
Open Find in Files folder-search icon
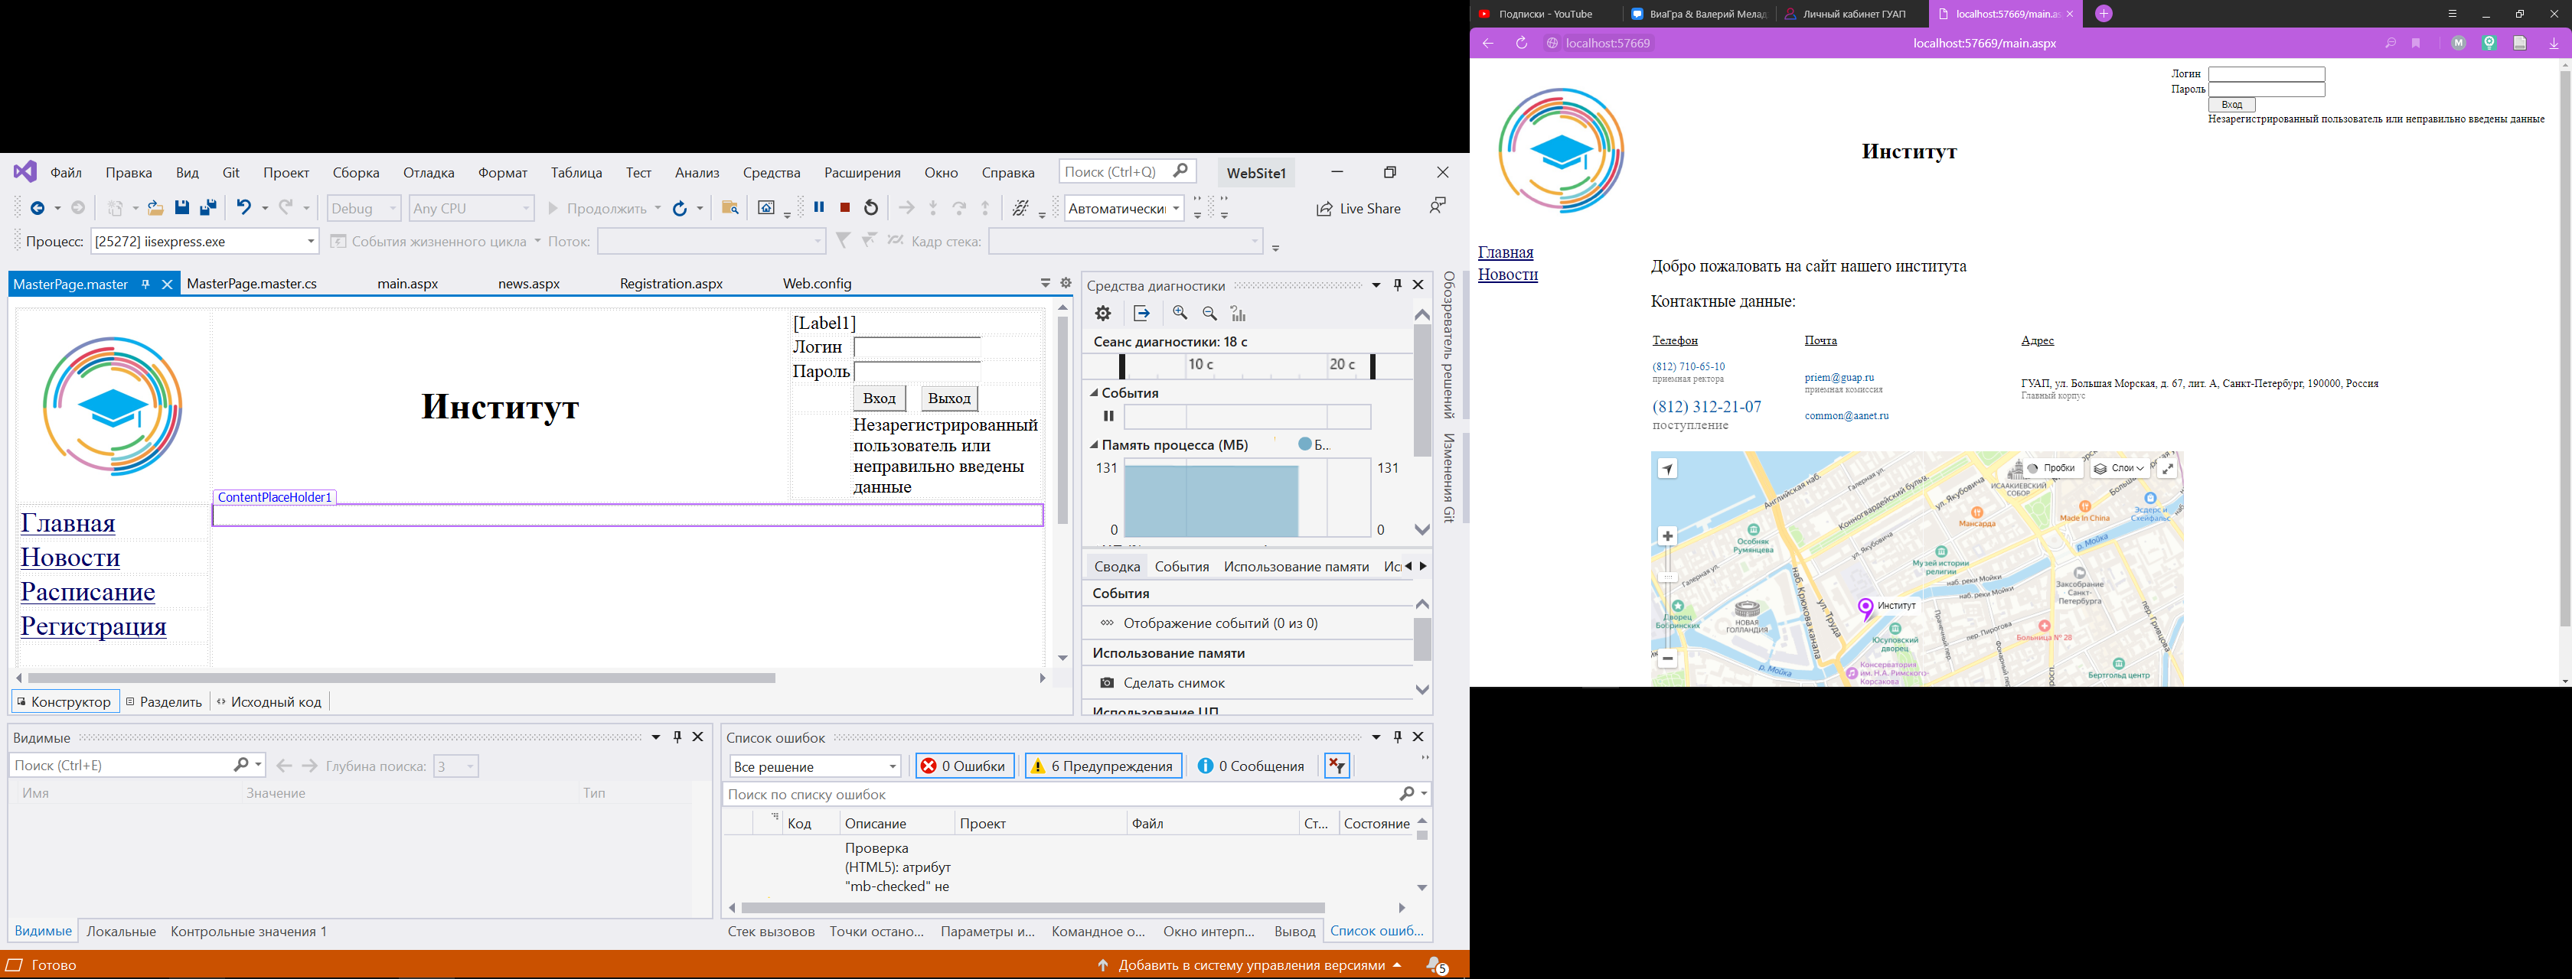point(729,207)
